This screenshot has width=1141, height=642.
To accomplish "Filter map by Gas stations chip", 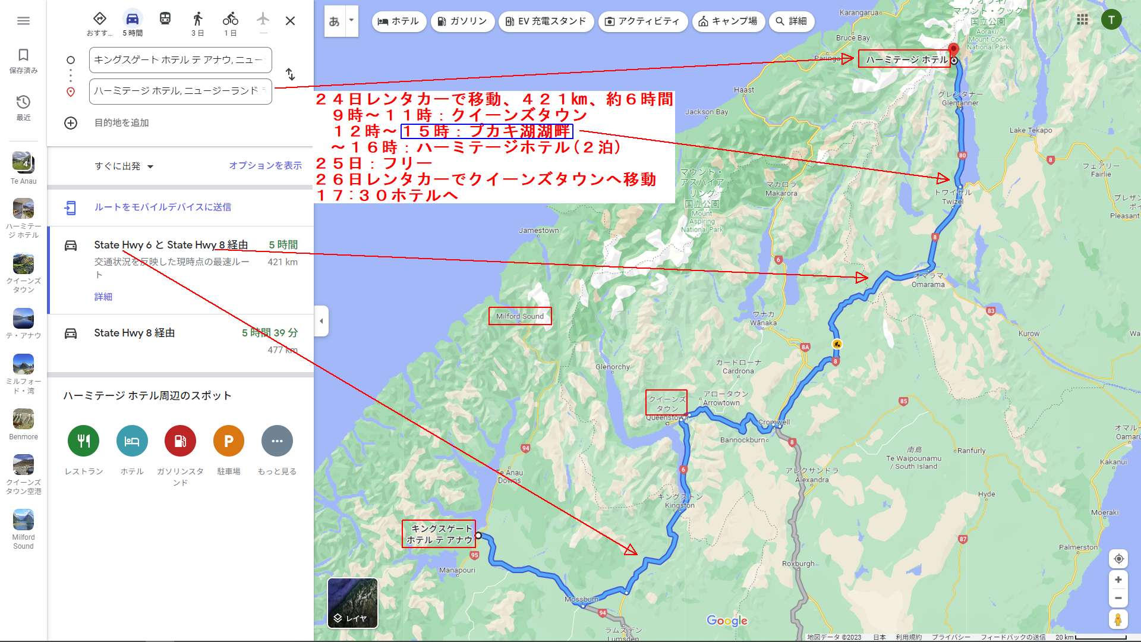I will [462, 21].
